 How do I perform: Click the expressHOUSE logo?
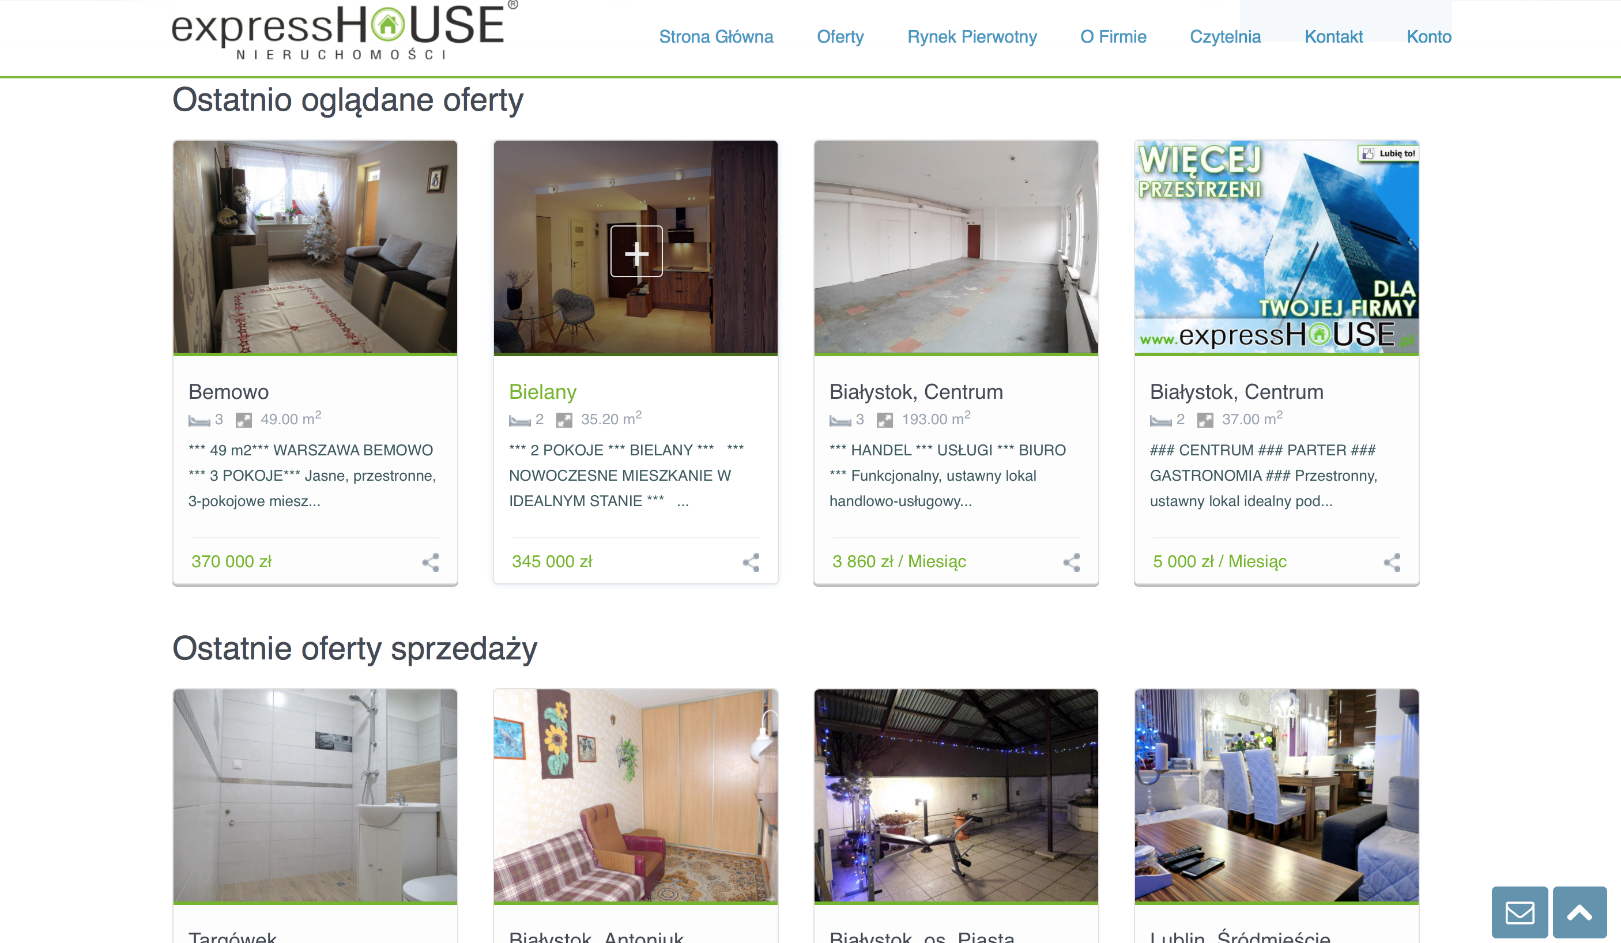[345, 31]
